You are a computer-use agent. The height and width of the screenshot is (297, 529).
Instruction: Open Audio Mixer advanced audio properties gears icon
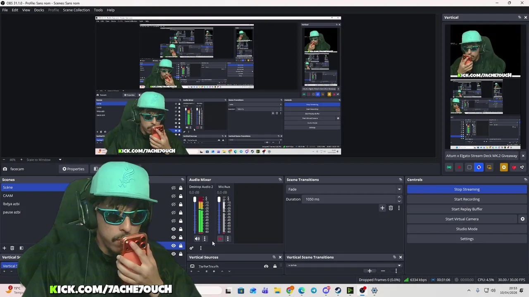pyautogui.click(x=191, y=248)
